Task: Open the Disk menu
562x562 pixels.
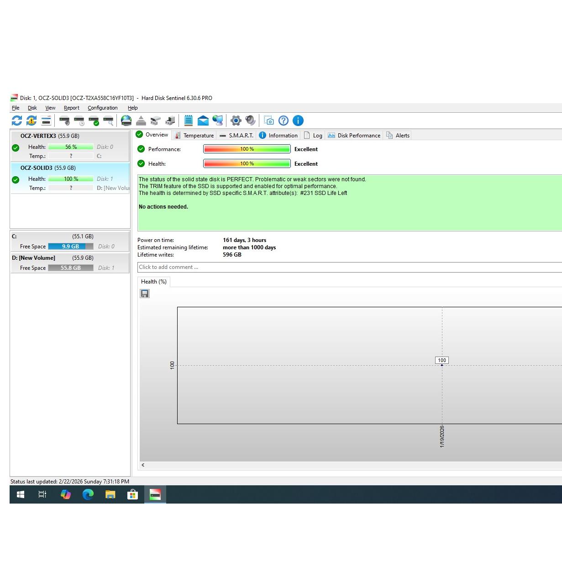Action: (32, 108)
